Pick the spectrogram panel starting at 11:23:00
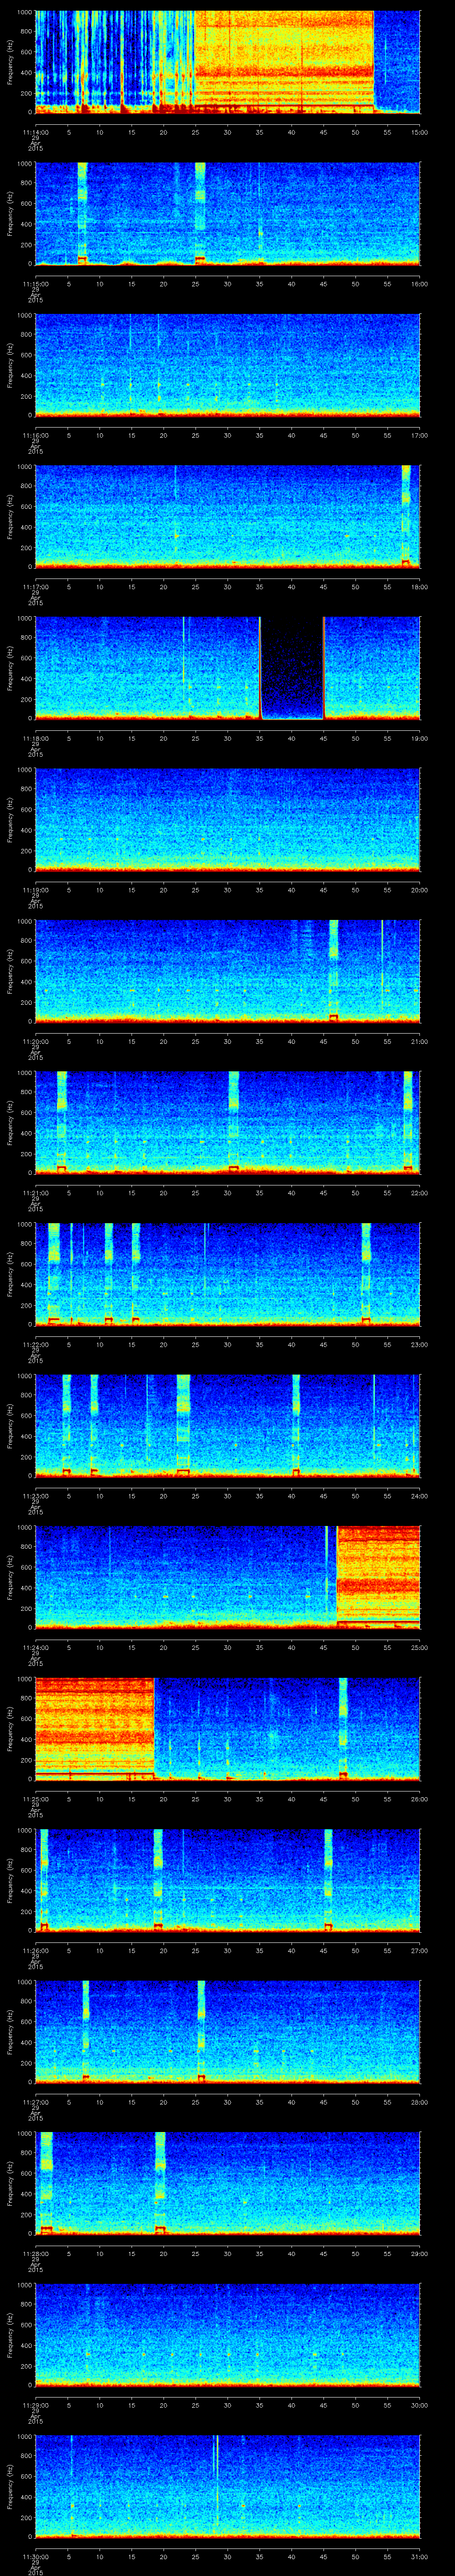 pos(228,1426)
